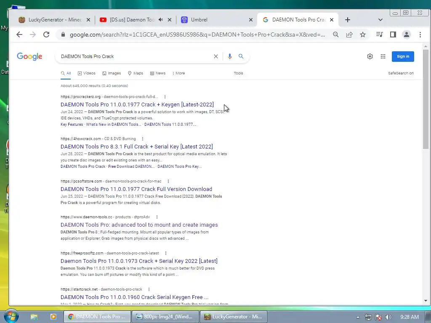Open the Chrome three-dot menu
431x323 pixels.
(420, 34)
